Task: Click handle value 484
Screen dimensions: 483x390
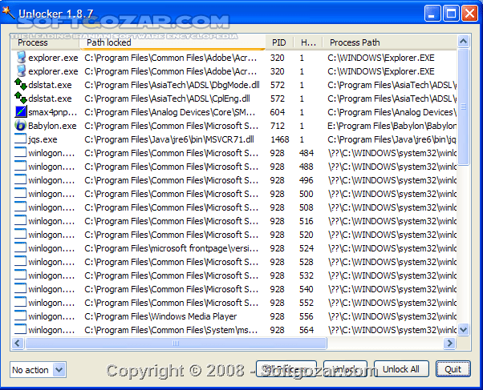Action: 306,153
